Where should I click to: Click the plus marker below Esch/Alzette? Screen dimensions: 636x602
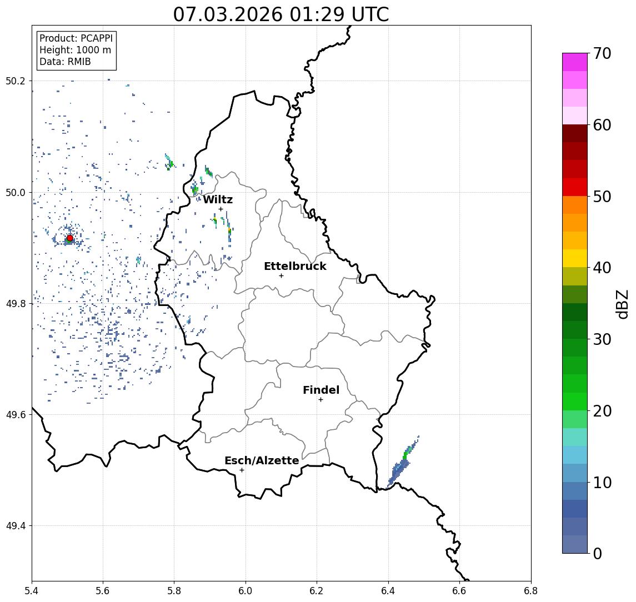pyautogui.click(x=242, y=470)
